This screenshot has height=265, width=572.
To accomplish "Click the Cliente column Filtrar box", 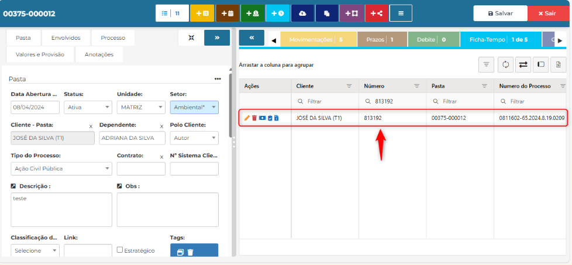I will (325, 101).
